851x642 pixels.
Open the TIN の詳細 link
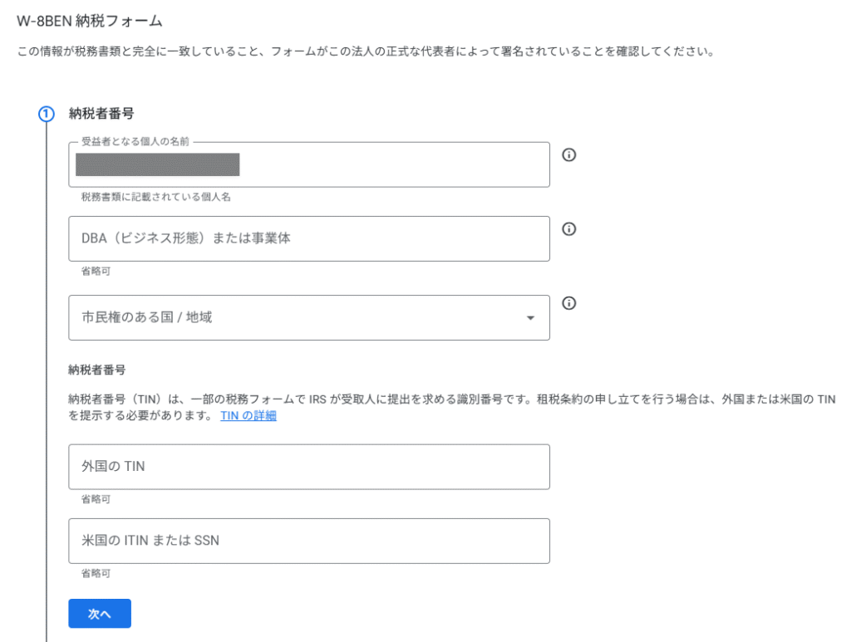[248, 416]
